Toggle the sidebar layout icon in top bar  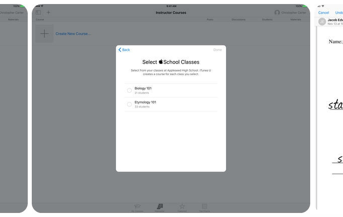[38, 13]
